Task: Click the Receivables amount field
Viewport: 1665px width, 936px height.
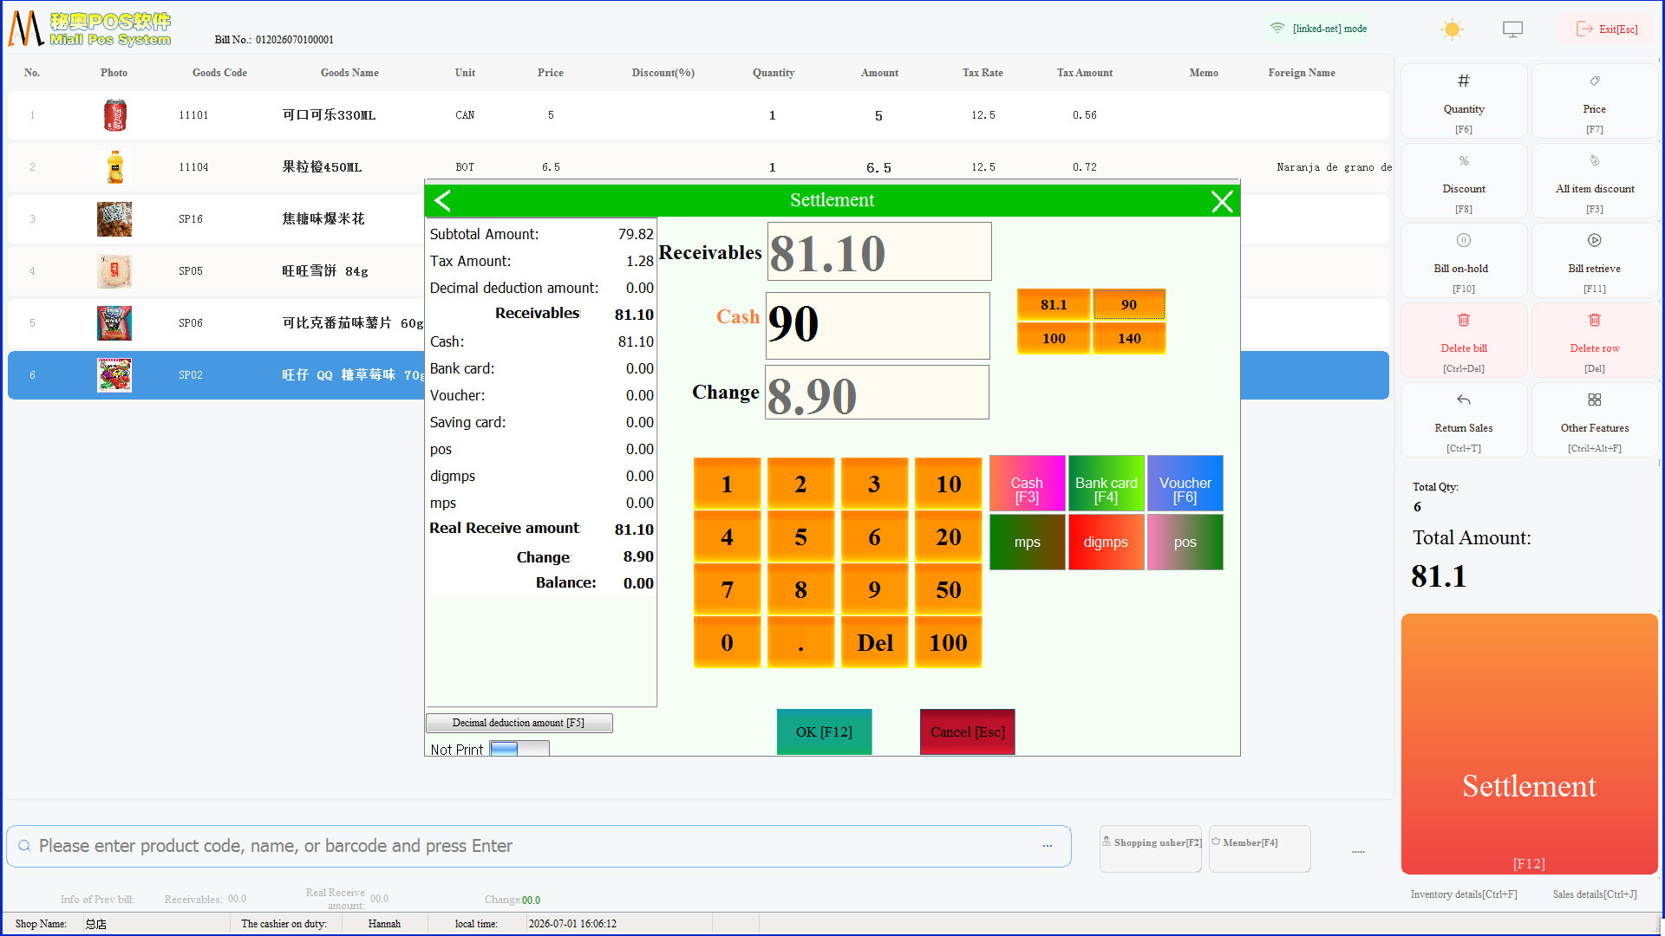Action: [x=878, y=251]
